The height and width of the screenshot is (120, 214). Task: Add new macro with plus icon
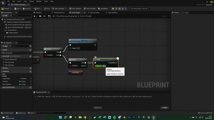[x=30, y=68]
